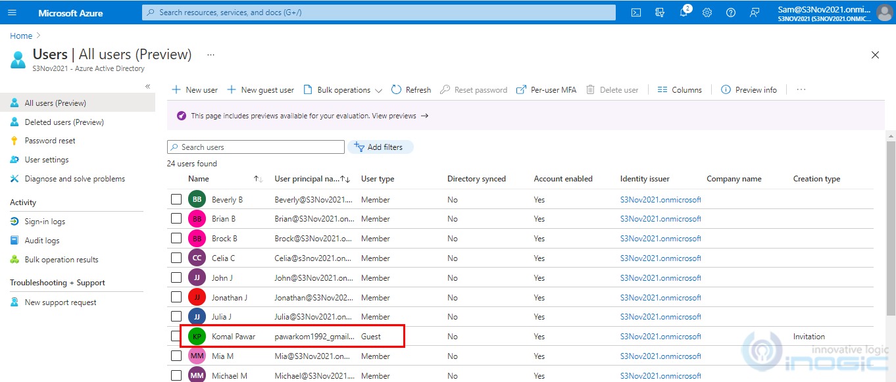Click the Refresh toolbar icon
The image size is (896, 382).
397,90
